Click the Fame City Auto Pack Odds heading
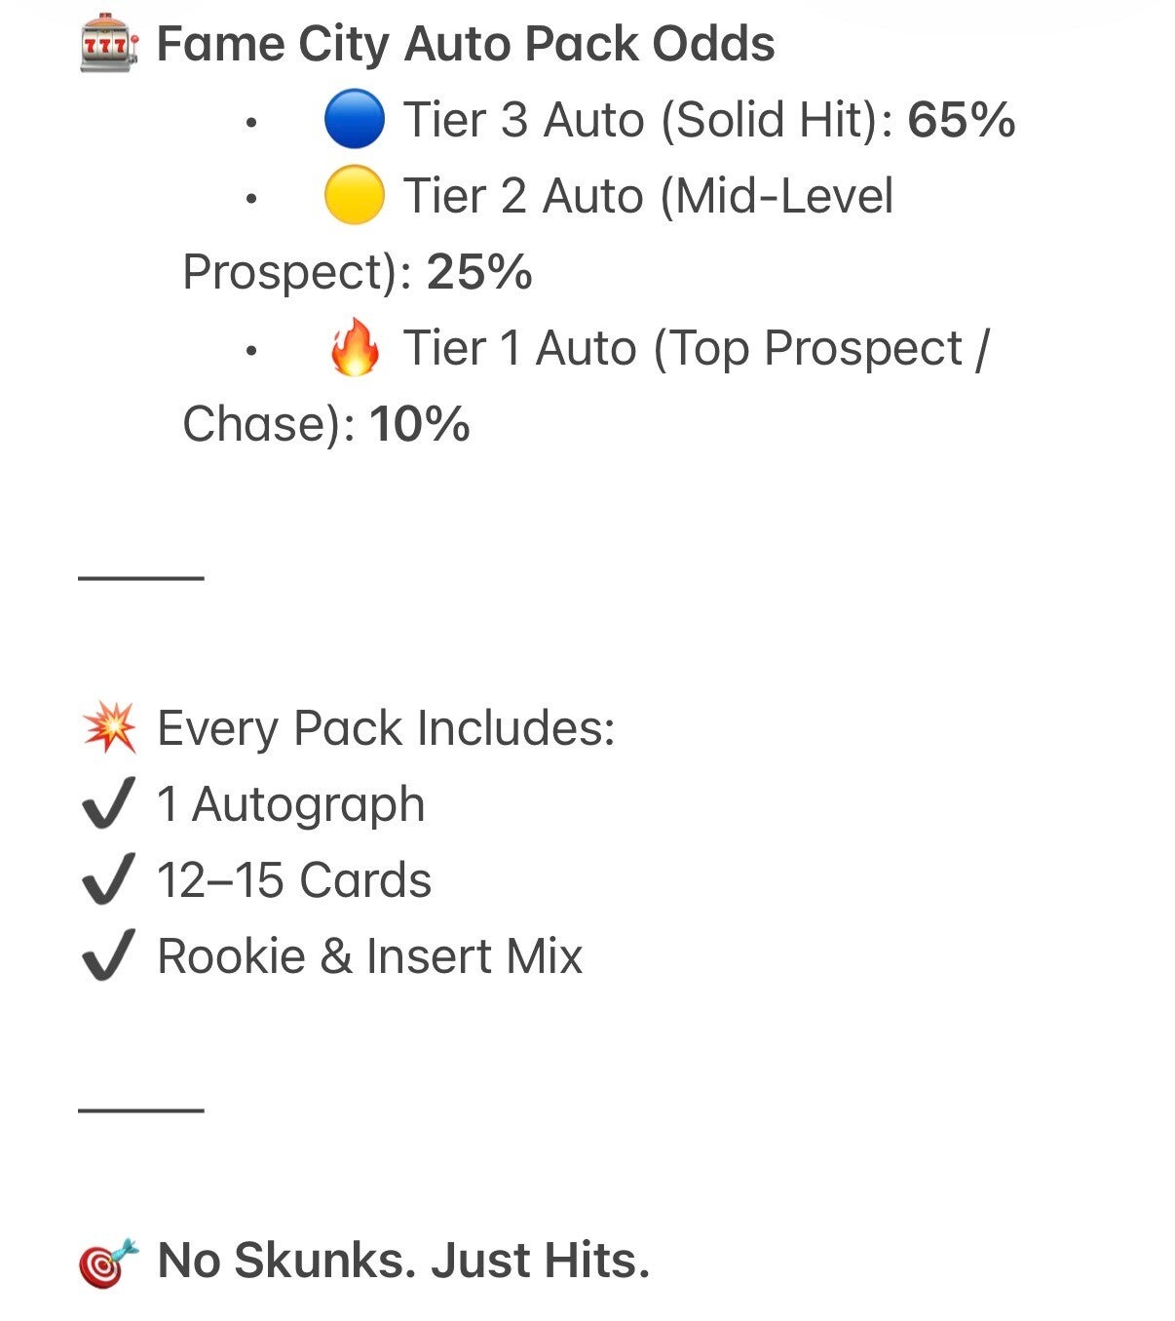1175x1321 pixels. [x=466, y=44]
